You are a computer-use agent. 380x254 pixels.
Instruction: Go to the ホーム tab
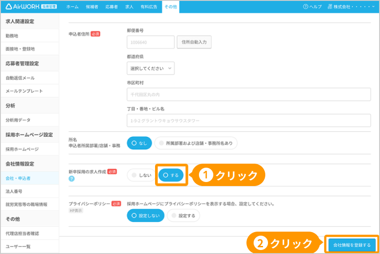point(73,7)
